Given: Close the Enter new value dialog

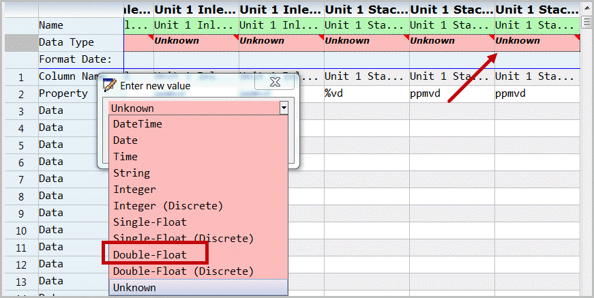Looking at the screenshot, I should pyautogui.click(x=275, y=83).
